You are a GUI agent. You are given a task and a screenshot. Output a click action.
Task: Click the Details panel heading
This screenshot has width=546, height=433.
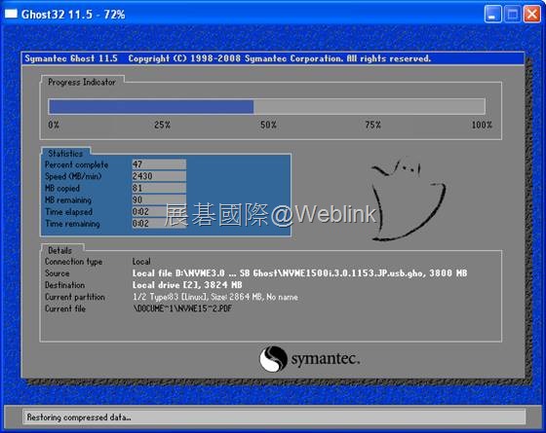(59, 251)
